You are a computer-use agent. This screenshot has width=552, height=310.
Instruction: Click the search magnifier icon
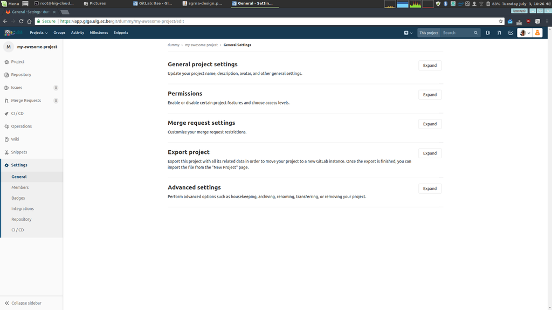[475, 33]
